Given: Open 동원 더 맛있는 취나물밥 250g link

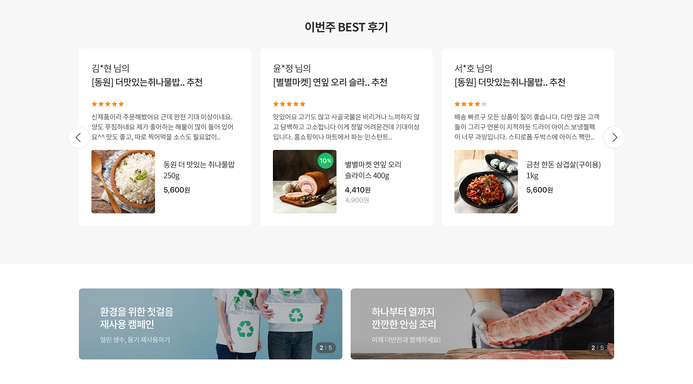Looking at the screenshot, I should click(x=199, y=170).
